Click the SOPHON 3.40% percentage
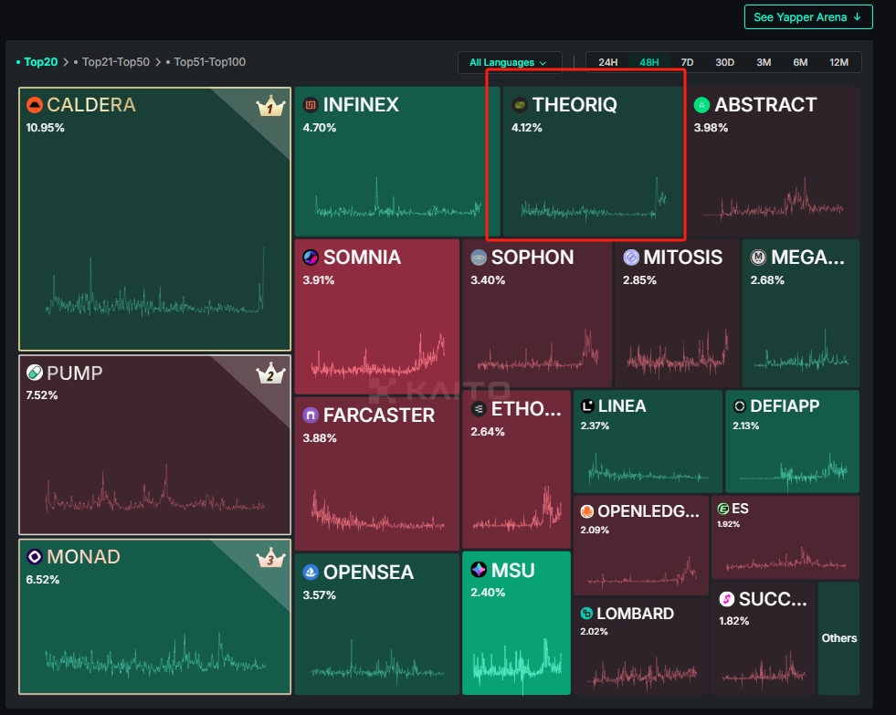This screenshot has width=896, height=715. tap(488, 280)
